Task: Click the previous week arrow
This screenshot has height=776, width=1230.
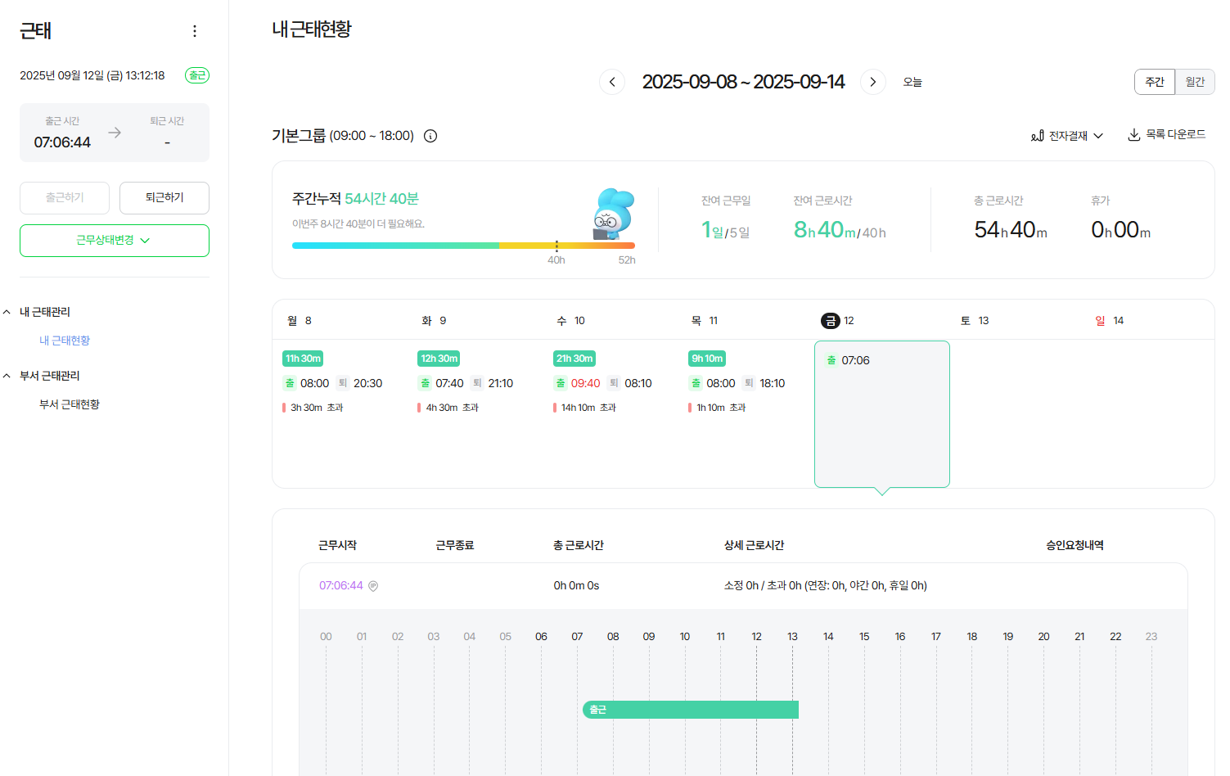Action: (612, 82)
